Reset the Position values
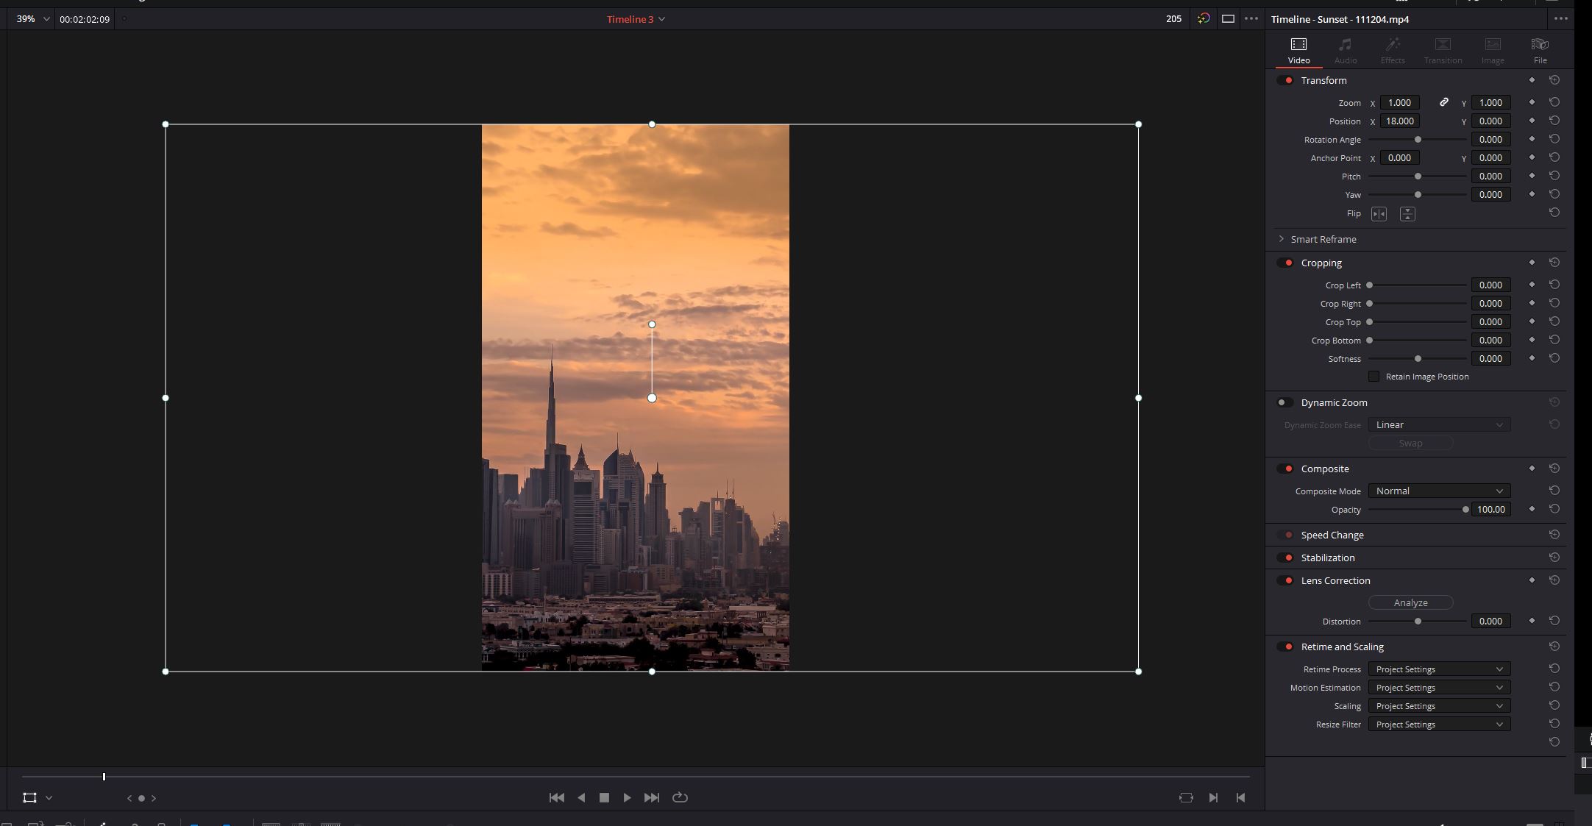Screen dimensions: 1592x826 (x=1554, y=121)
